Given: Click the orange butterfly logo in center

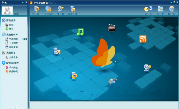Looking at the screenshot, I should coord(104,53).
